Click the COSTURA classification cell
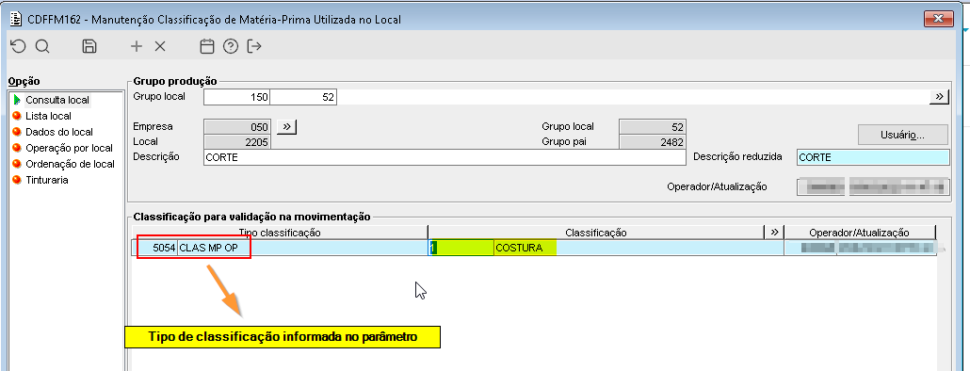 click(639, 248)
